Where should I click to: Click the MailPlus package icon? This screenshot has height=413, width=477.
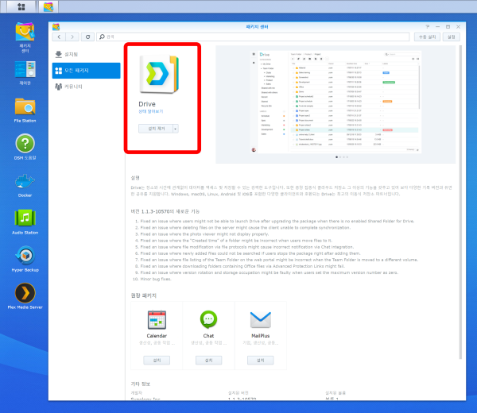[x=261, y=320]
